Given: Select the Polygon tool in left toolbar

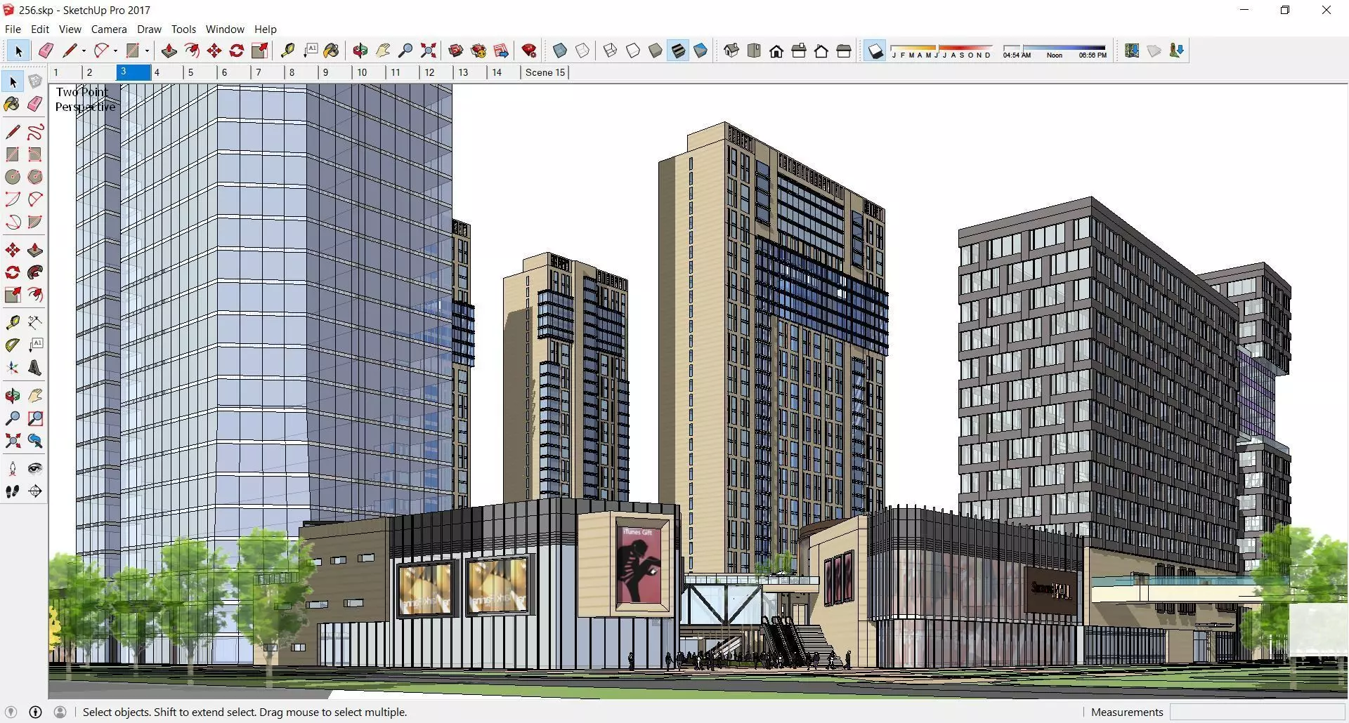Looking at the screenshot, I should [35, 177].
